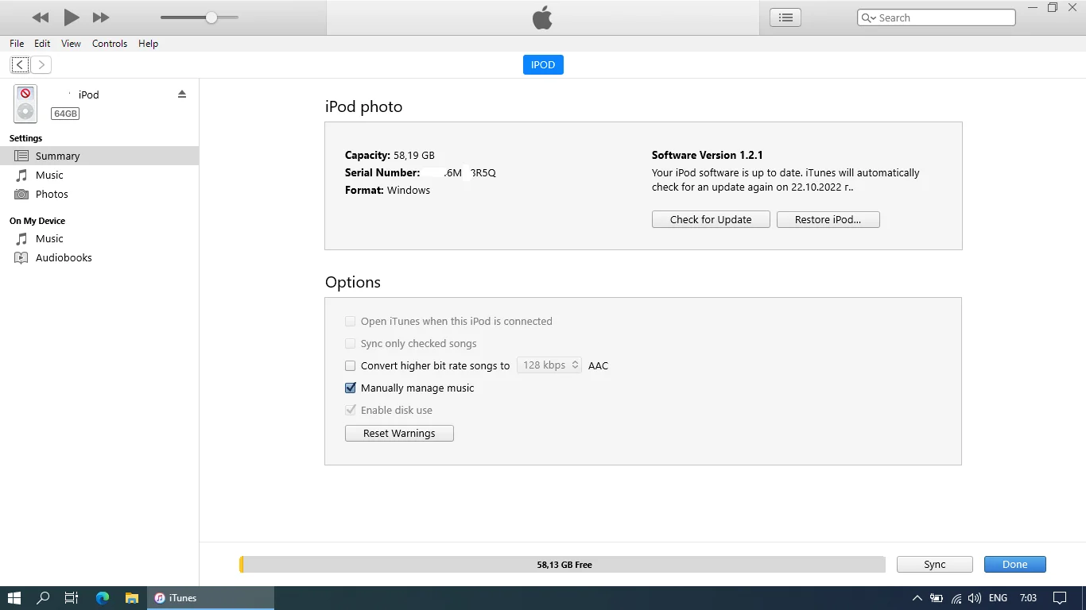The height and width of the screenshot is (610, 1086).
Task: Open the list view button near search
Action: coord(785,17)
